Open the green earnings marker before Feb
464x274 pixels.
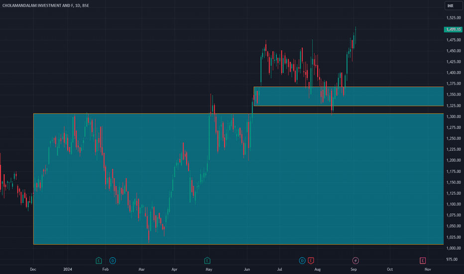point(99,261)
